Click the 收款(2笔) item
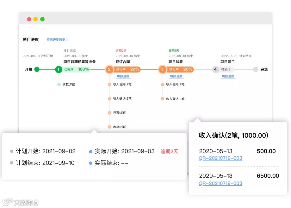The image size is (291, 208). click(x=117, y=127)
